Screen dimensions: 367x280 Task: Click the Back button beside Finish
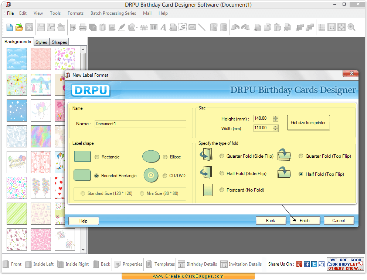tap(271, 220)
